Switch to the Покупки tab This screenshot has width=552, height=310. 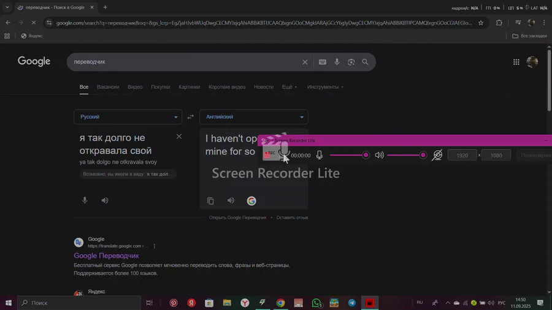pyautogui.click(x=161, y=87)
